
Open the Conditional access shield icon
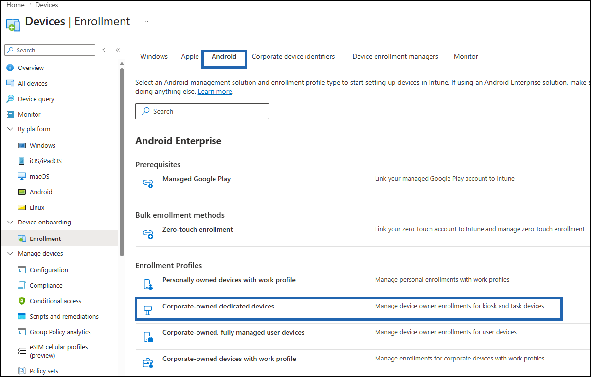pyautogui.click(x=21, y=301)
